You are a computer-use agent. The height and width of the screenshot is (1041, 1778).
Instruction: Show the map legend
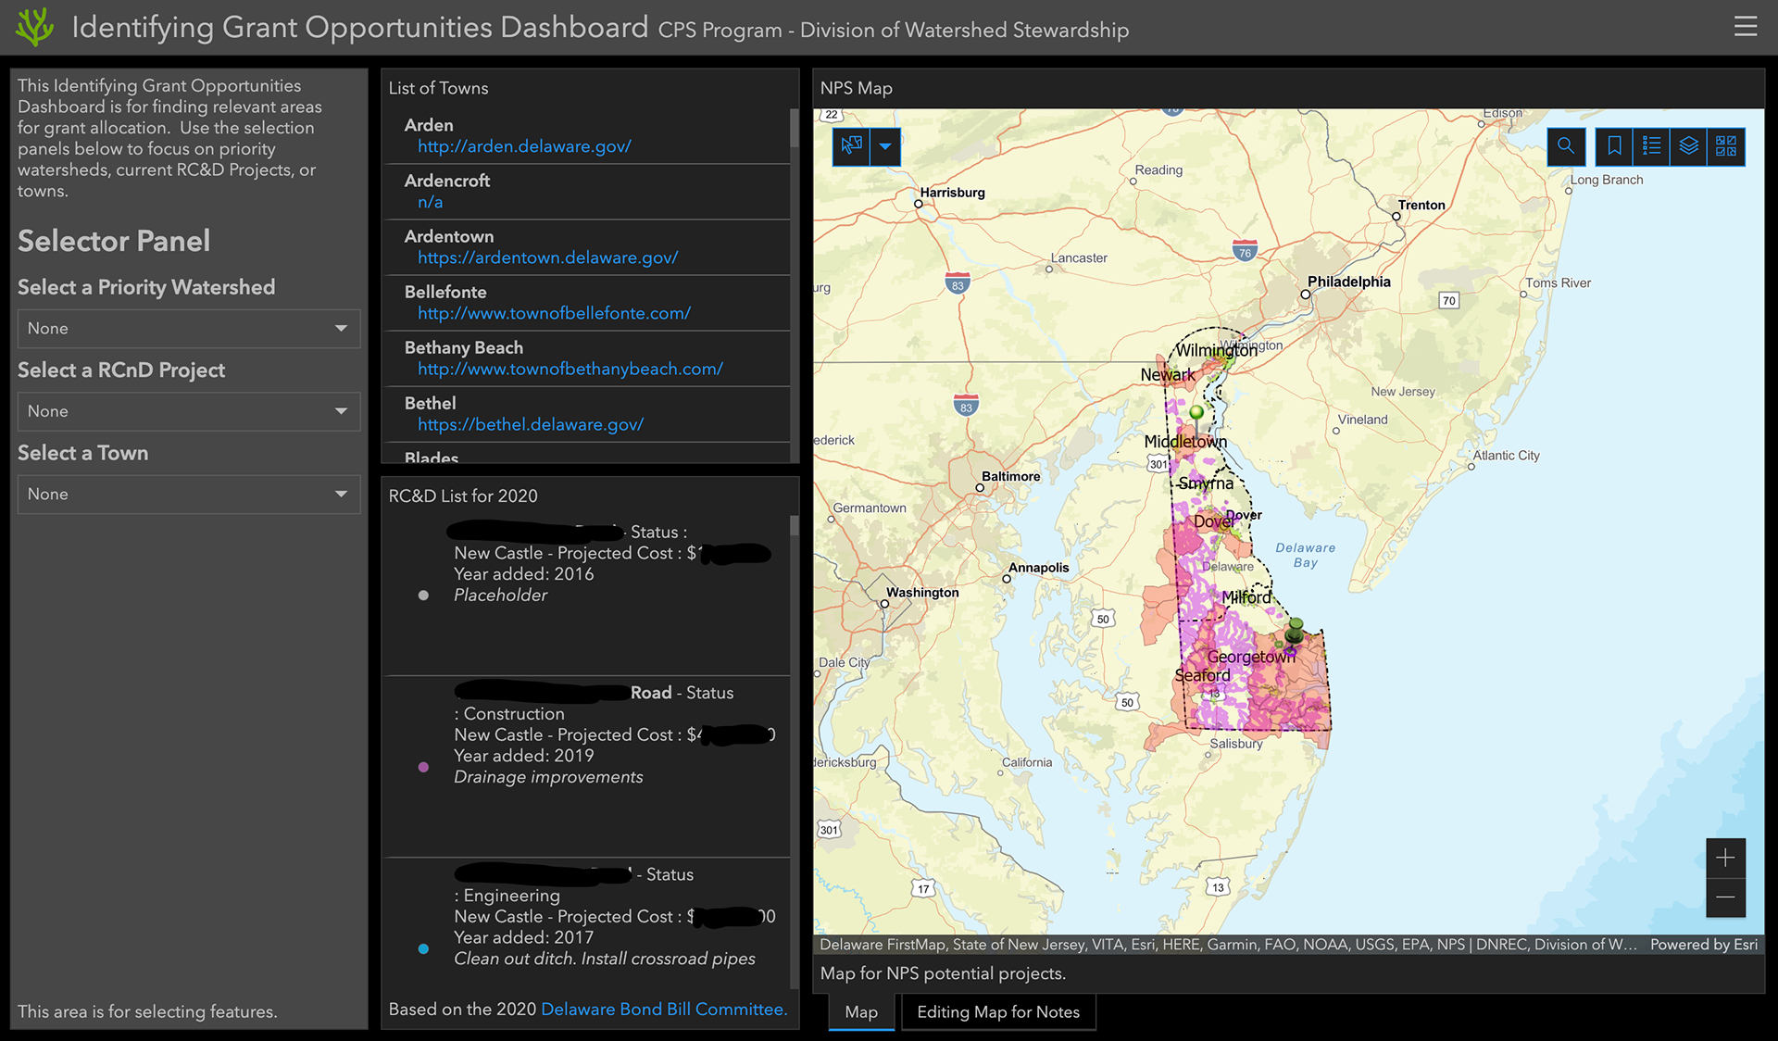click(x=1651, y=146)
